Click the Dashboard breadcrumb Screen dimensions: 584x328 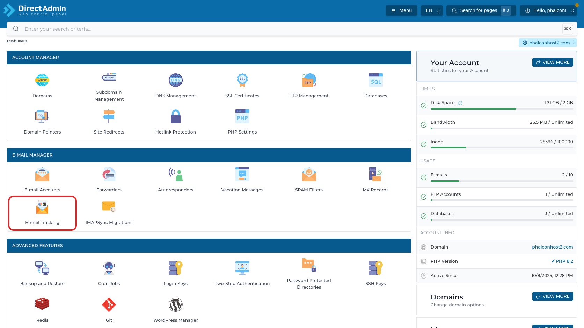[x=17, y=41]
